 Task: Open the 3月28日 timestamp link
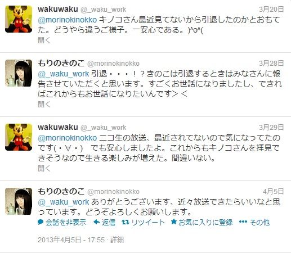[x=271, y=64]
